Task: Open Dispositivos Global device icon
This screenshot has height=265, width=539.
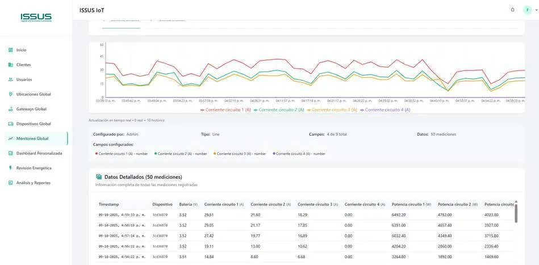Action: 10,124
